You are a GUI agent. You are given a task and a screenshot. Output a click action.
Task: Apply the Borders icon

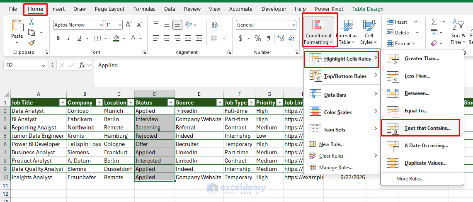click(97, 38)
